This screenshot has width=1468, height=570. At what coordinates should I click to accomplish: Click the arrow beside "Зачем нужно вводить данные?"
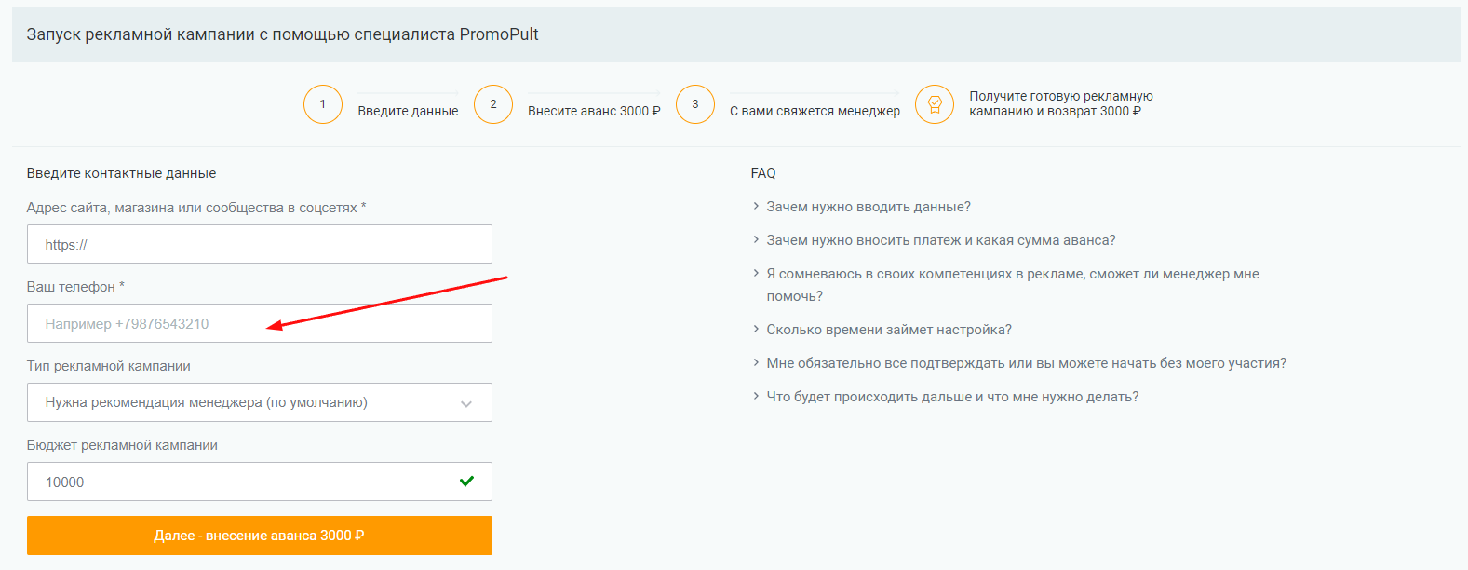756,207
